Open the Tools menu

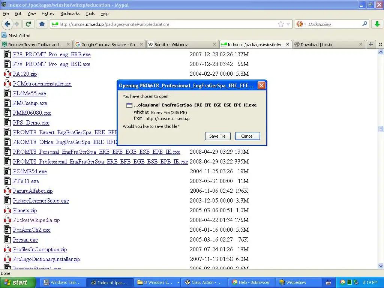[x=90, y=13]
